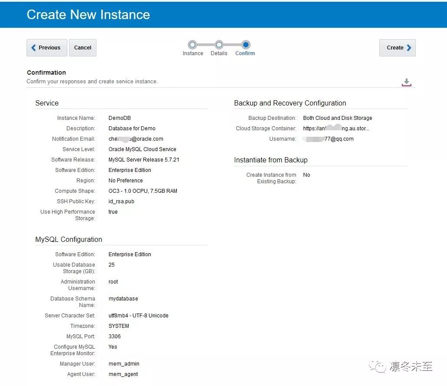
Task: Click 'Both Cloud and Disk Storage' value
Action: pyautogui.click(x=338, y=118)
